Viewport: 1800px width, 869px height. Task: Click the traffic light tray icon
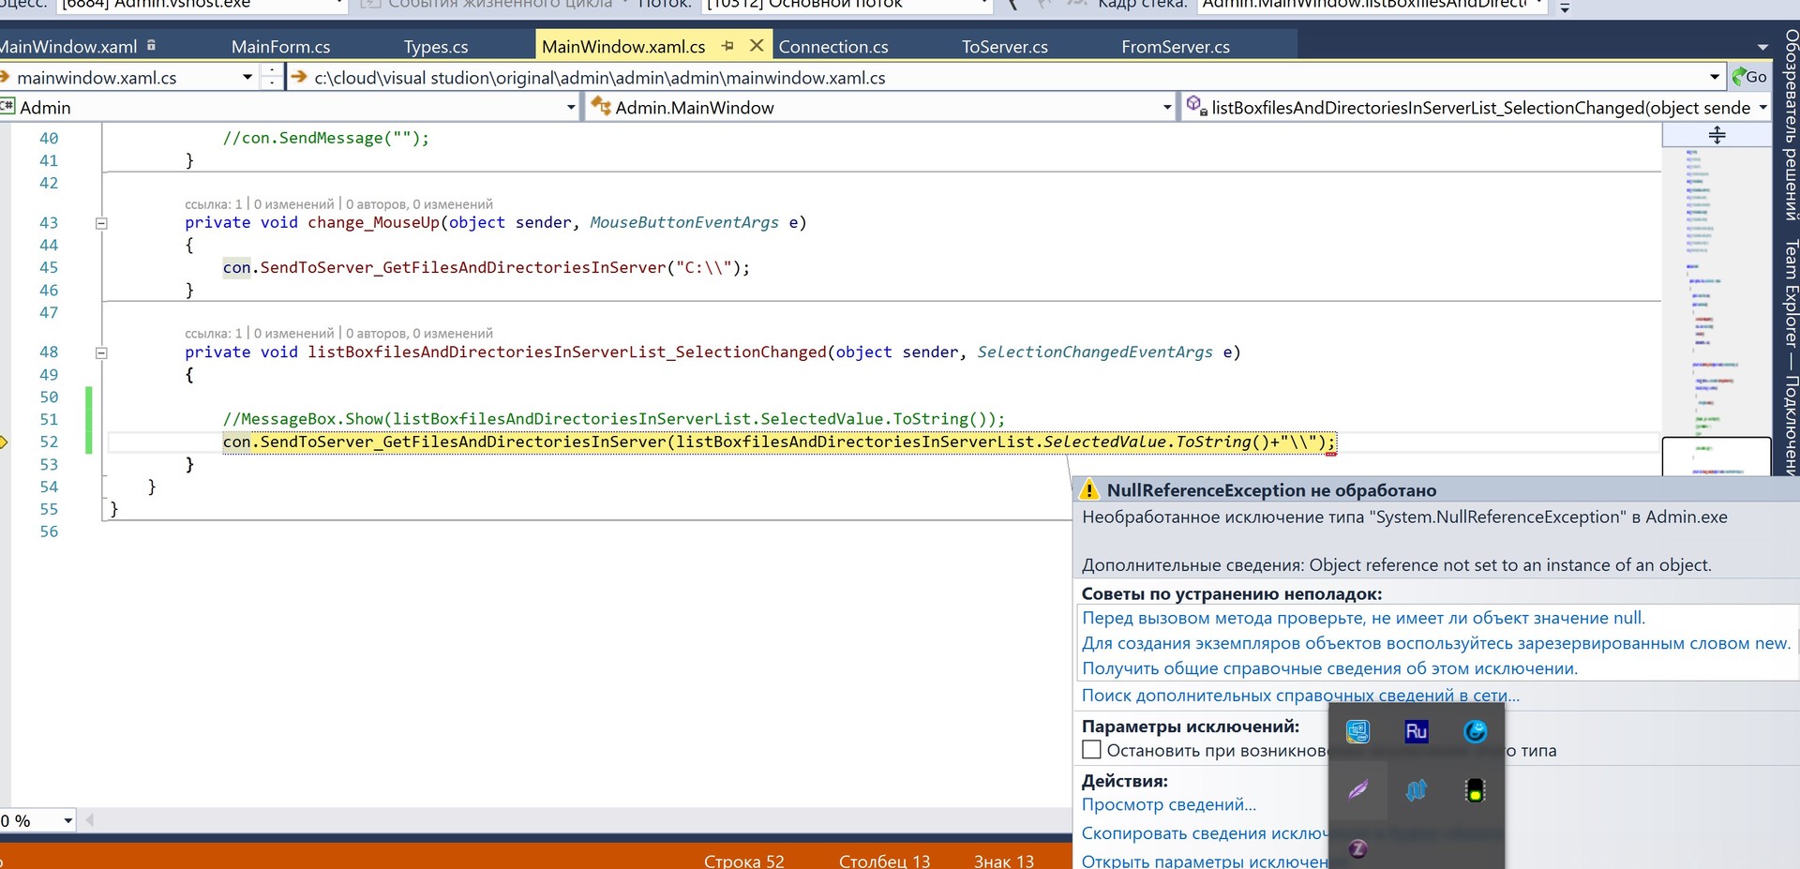(x=1475, y=790)
